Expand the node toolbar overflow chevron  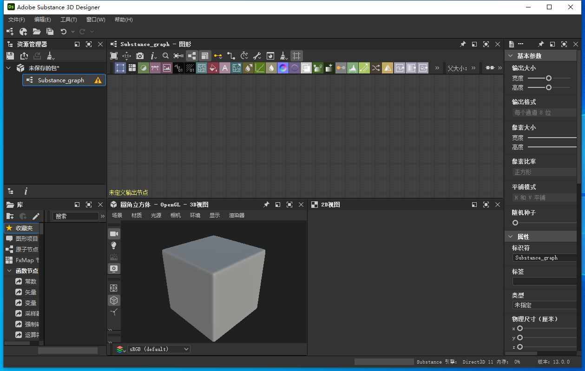click(x=437, y=68)
